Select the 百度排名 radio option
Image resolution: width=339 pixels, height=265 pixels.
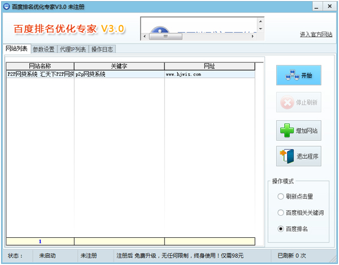point(293,229)
